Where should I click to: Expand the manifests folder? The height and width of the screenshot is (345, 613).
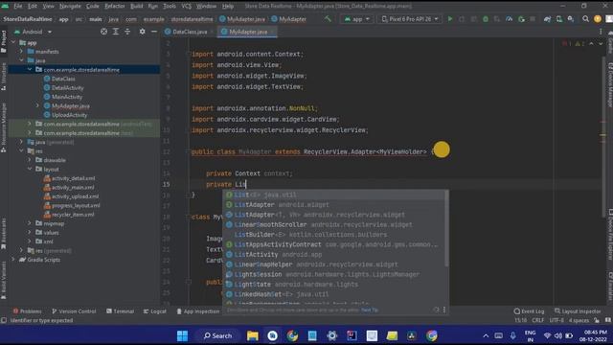[21, 51]
